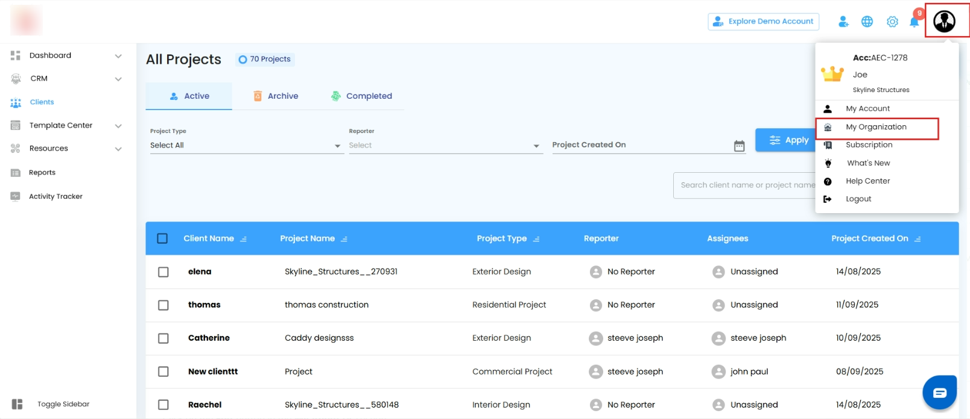This screenshot has width=970, height=419.
Task: Select the Catherine row checkbox
Action: pos(163,338)
